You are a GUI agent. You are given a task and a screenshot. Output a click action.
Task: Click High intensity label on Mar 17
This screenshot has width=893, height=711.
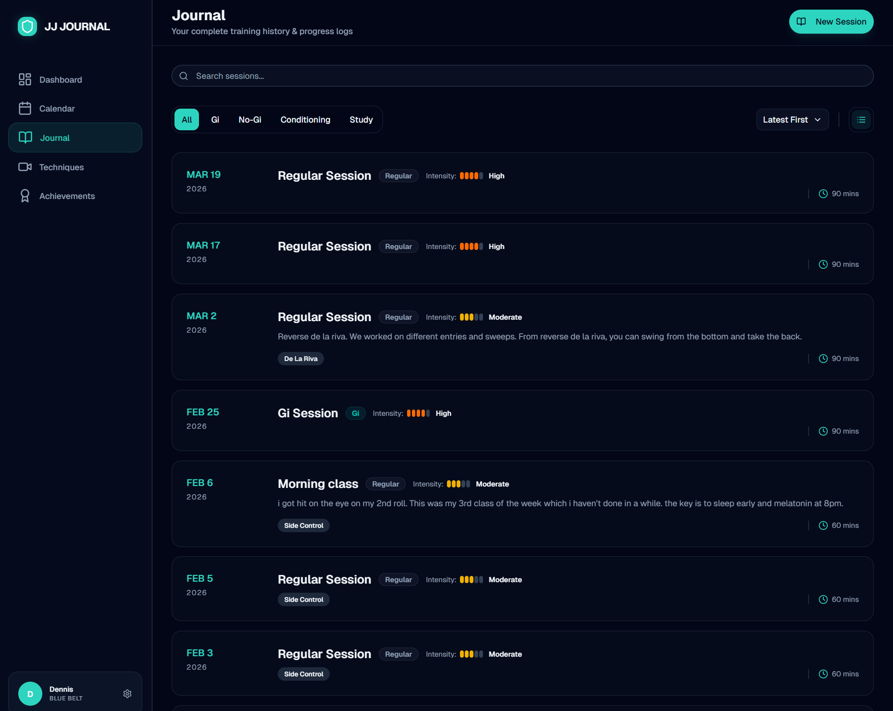496,247
